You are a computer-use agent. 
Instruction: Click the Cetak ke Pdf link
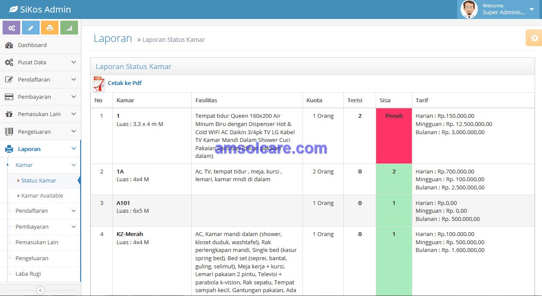coord(125,83)
